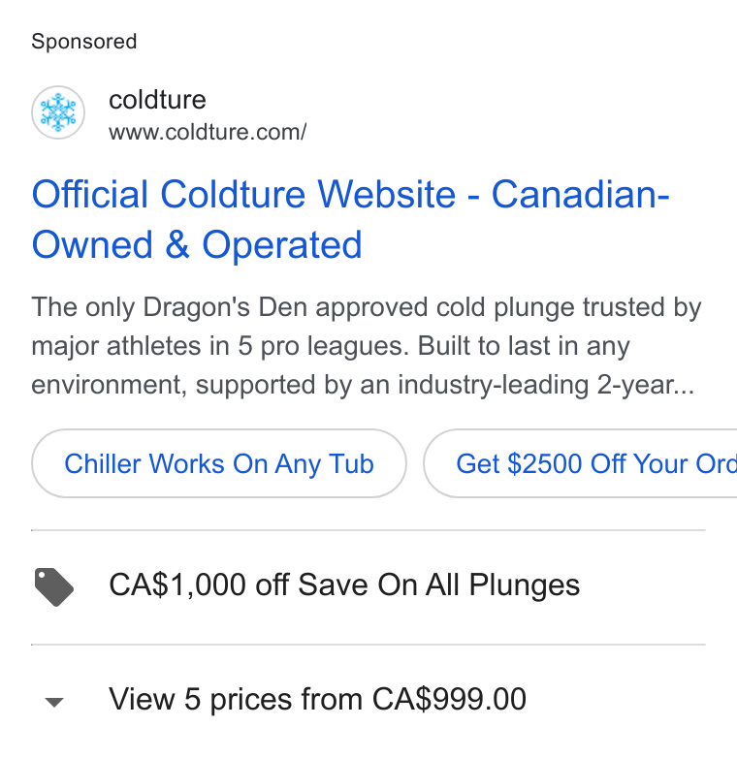Screen dimensions: 737x758
Task: Click the 'Sponsored' label
Action: (x=84, y=42)
